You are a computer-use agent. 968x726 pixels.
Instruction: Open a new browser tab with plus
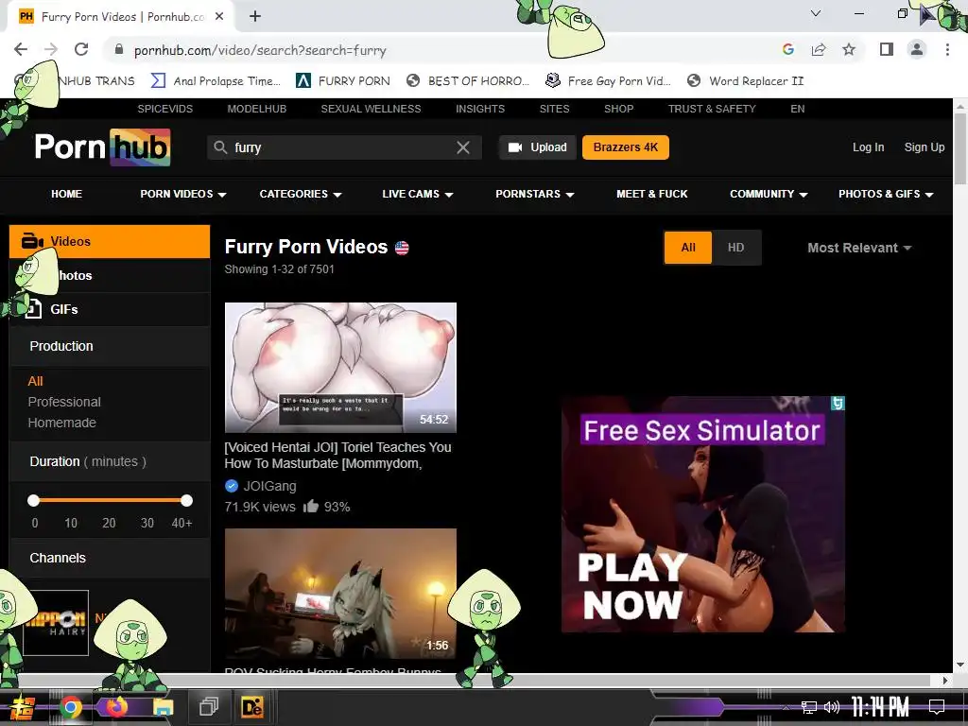pyautogui.click(x=255, y=17)
